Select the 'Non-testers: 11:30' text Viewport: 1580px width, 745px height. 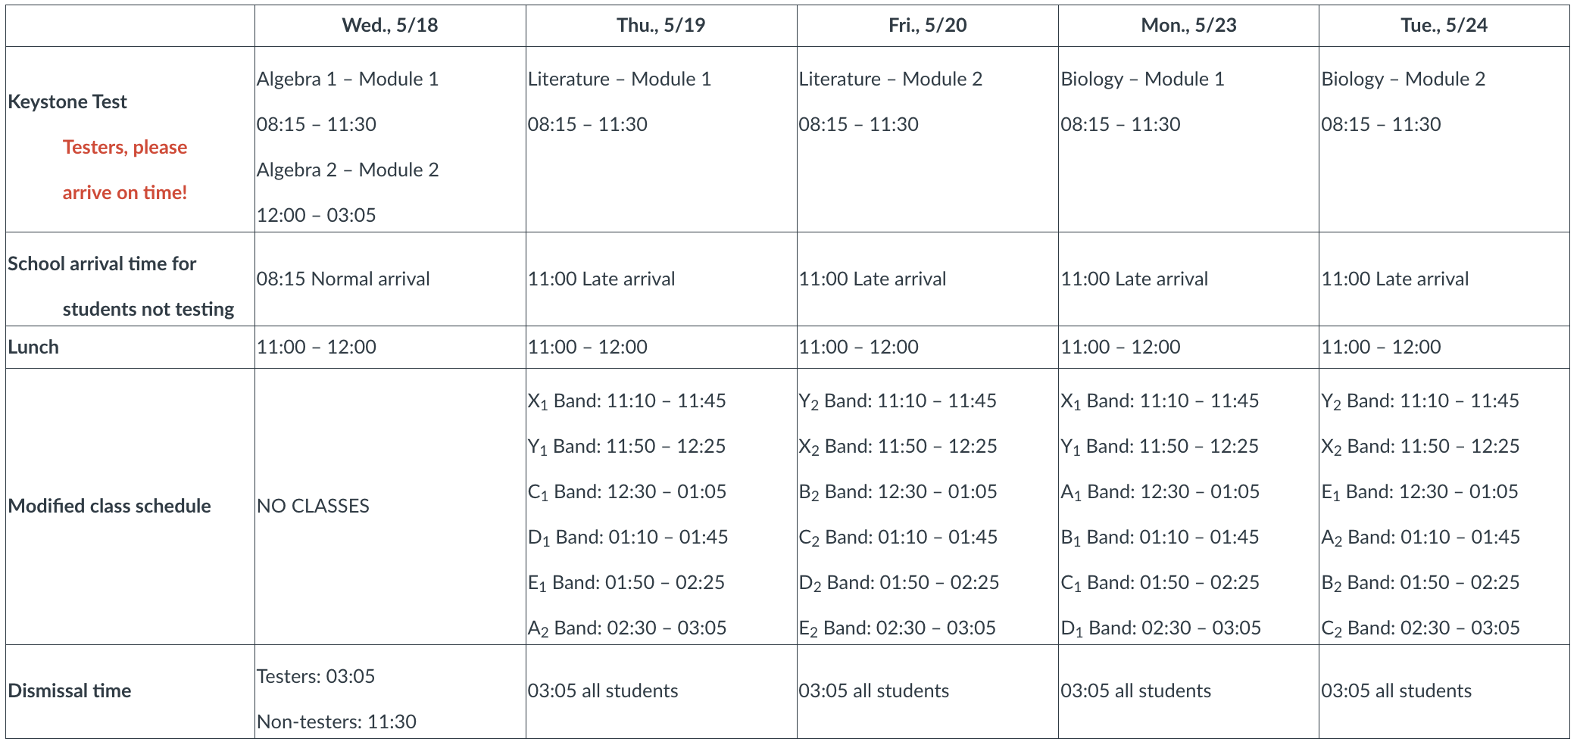336,722
